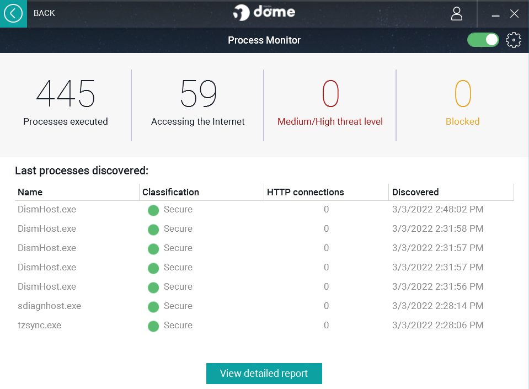Click the back arrow icon

(x=12, y=13)
